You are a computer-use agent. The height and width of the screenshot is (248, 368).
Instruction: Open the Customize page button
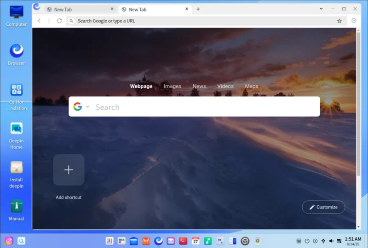(x=323, y=207)
